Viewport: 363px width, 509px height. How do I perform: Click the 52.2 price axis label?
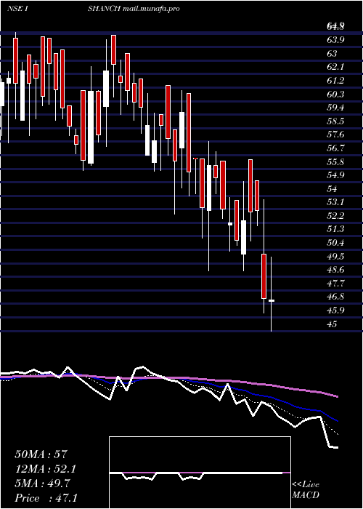[x=335, y=216]
